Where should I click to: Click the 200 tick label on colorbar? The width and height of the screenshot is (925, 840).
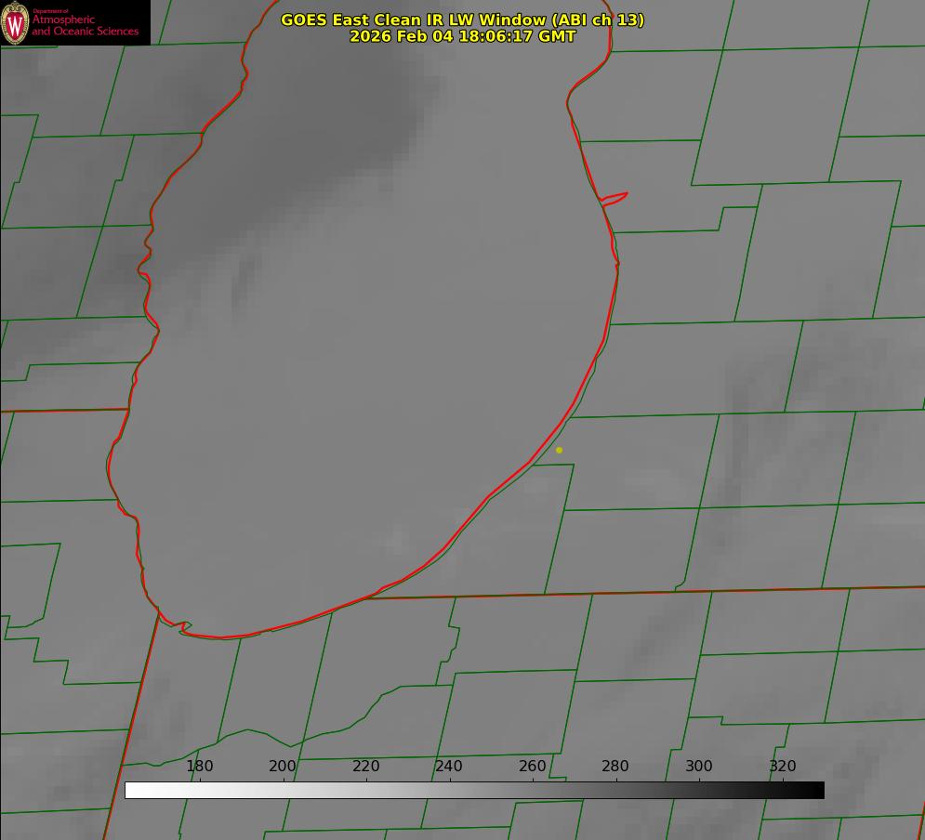[283, 767]
